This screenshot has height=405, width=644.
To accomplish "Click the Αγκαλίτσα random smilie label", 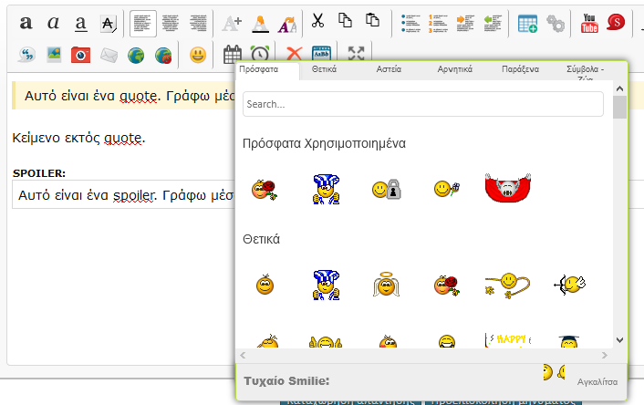I will pos(597,380).
